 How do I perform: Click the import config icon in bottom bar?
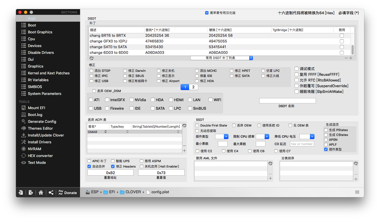click(x=21, y=192)
